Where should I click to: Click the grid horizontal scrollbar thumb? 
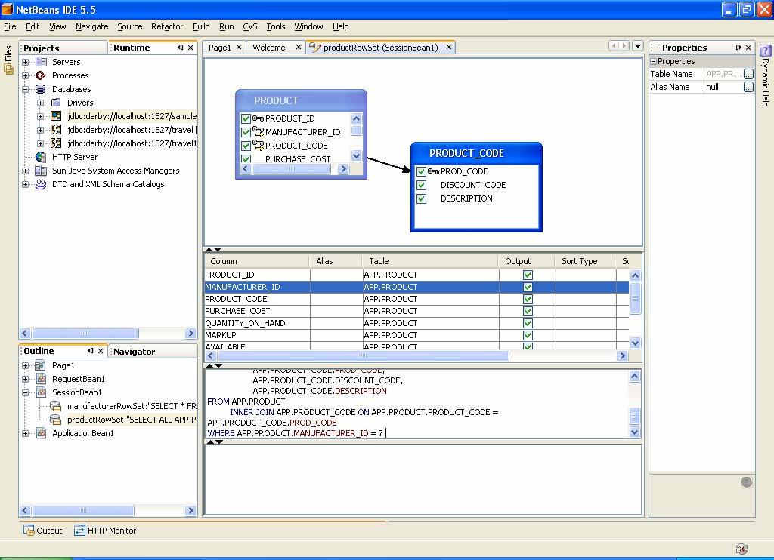click(364, 356)
